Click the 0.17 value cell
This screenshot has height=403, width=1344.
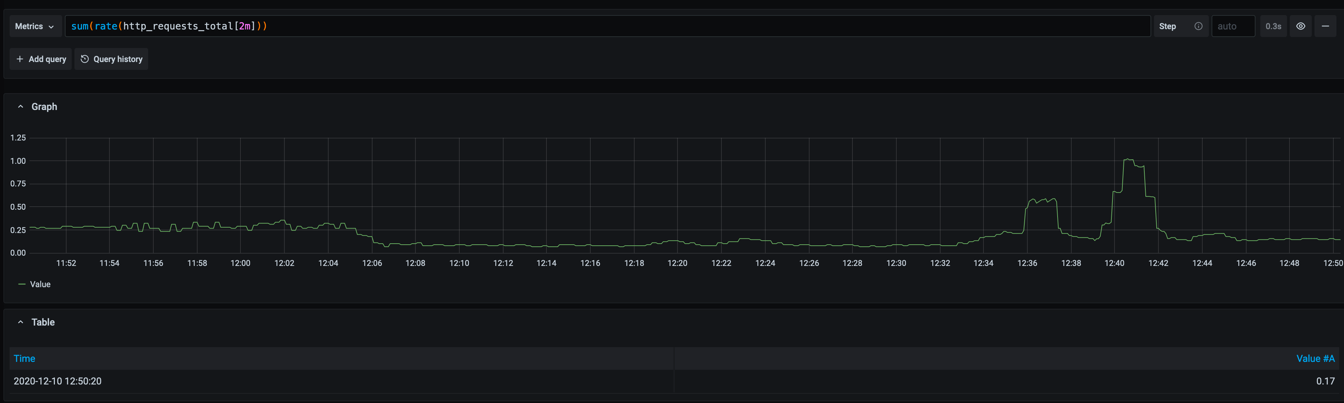pyautogui.click(x=1325, y=381)
